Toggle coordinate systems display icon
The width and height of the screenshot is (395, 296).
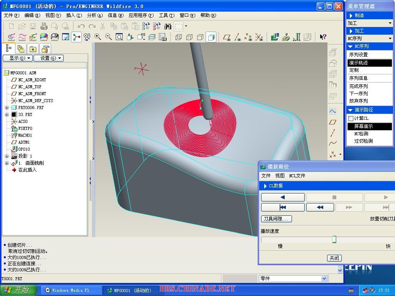[259, 37]
